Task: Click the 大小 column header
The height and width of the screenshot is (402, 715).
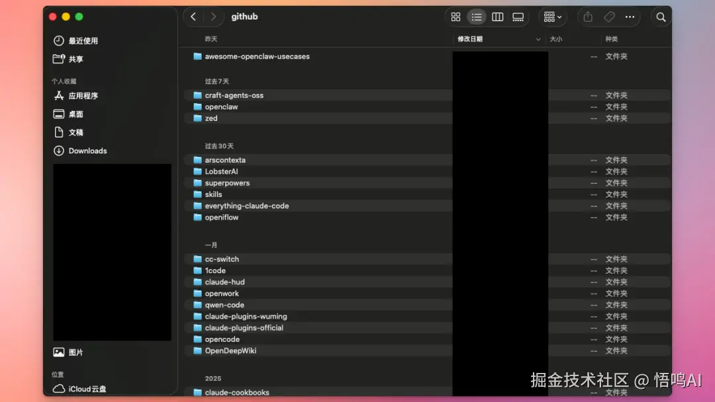Action: coord(556,39)
